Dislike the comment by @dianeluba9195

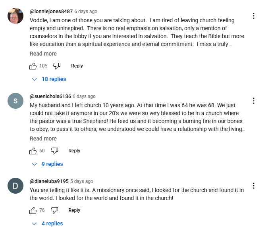pos(54,210)
